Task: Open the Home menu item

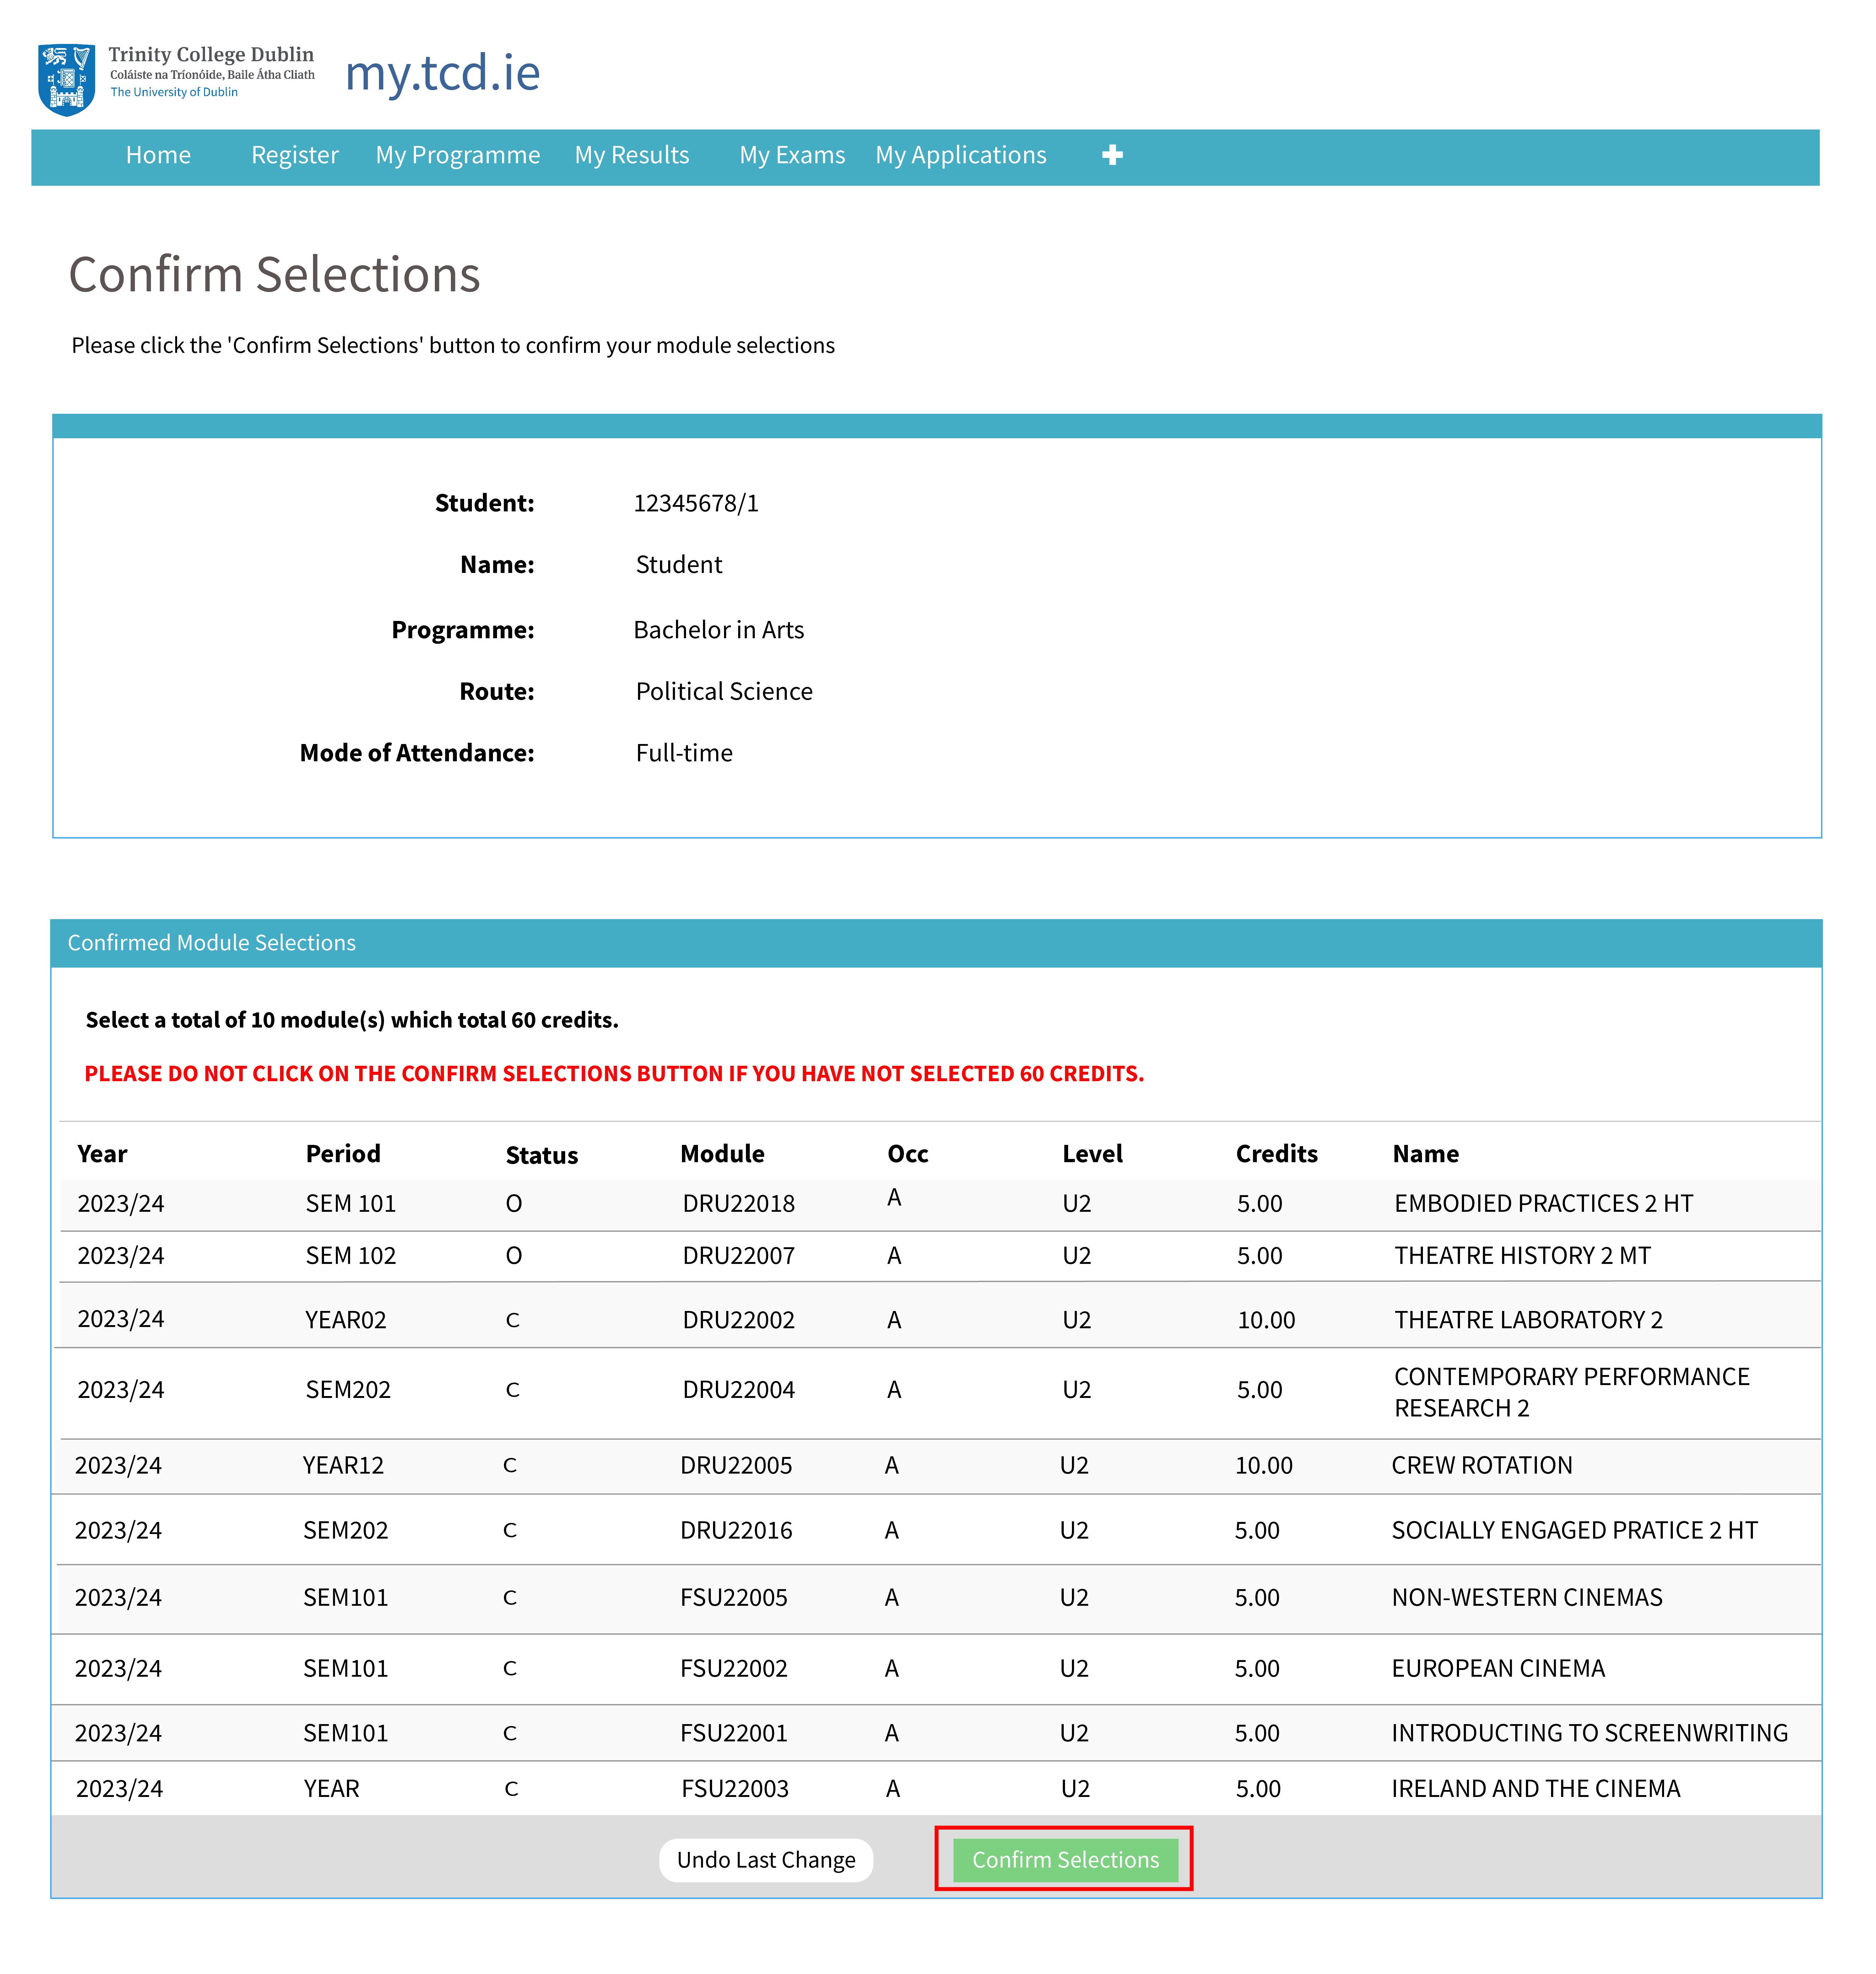Action: [158, 155]
